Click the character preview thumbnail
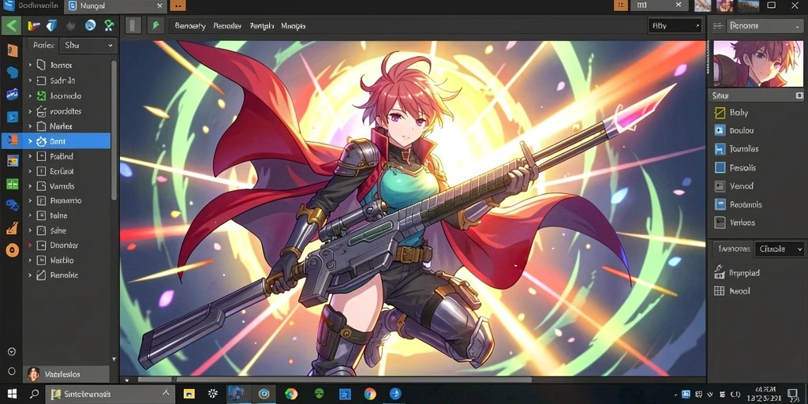This screenshot has width=808, height=404. coord(758,64)
